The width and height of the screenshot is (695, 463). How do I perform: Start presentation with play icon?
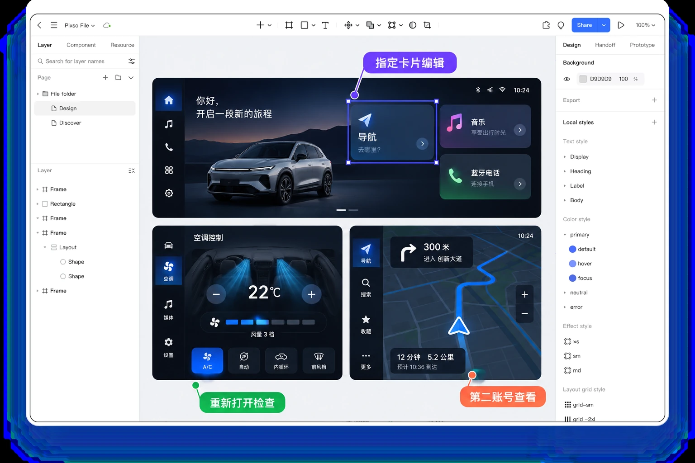[621, 25]
